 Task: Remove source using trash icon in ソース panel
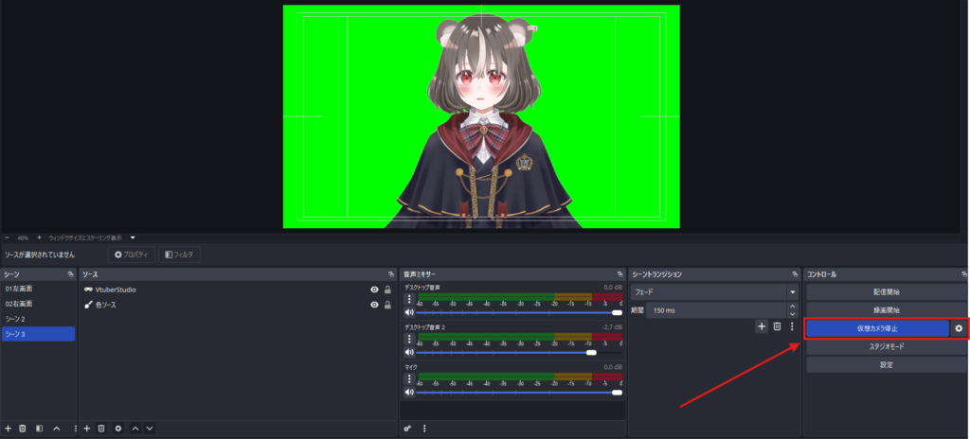[101, 428]
